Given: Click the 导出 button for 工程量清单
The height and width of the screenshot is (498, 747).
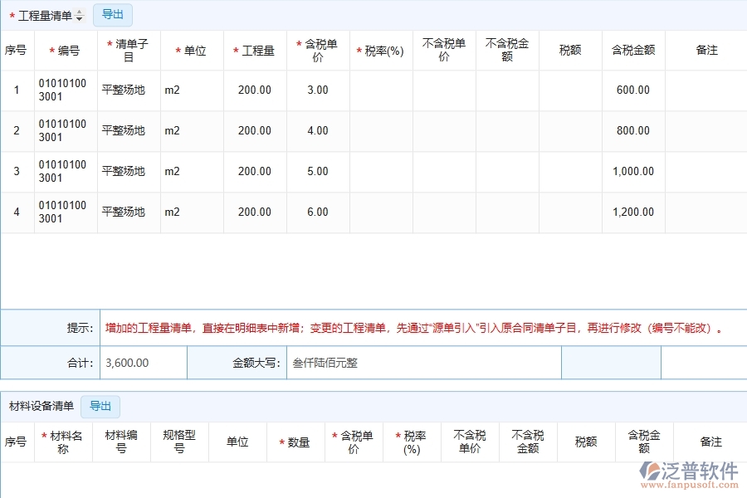Looking at the screenshot, I should [x=113, y=14].
